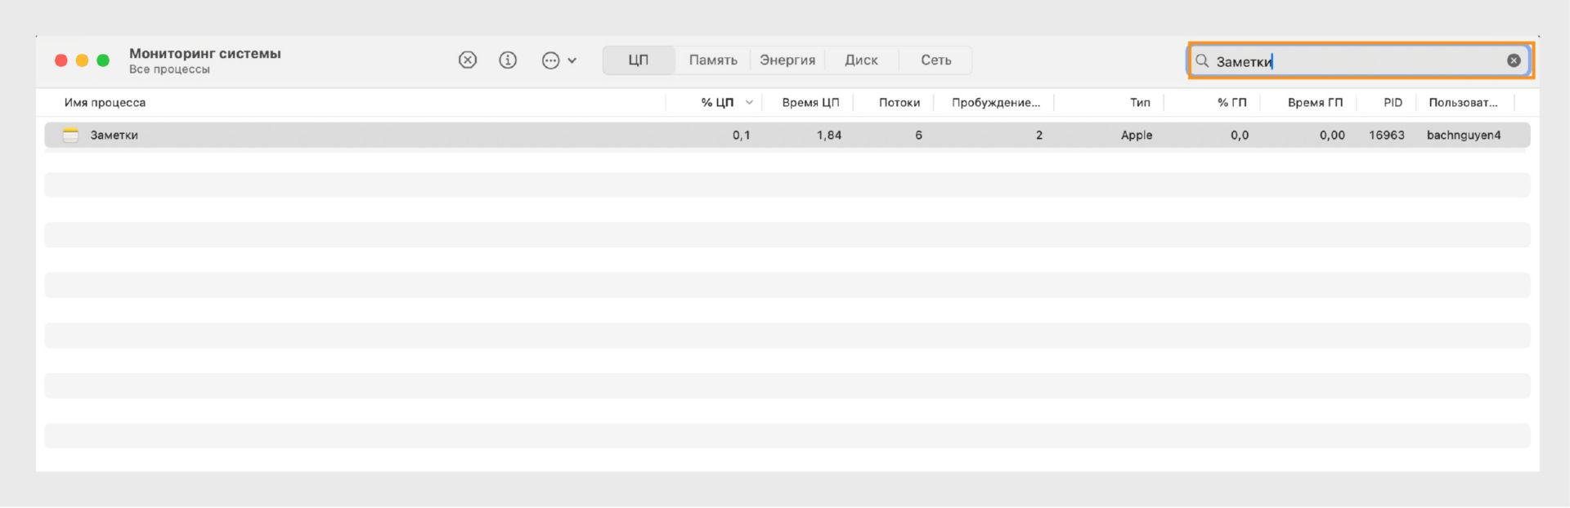Sort by PID column header

point(1393,103)
